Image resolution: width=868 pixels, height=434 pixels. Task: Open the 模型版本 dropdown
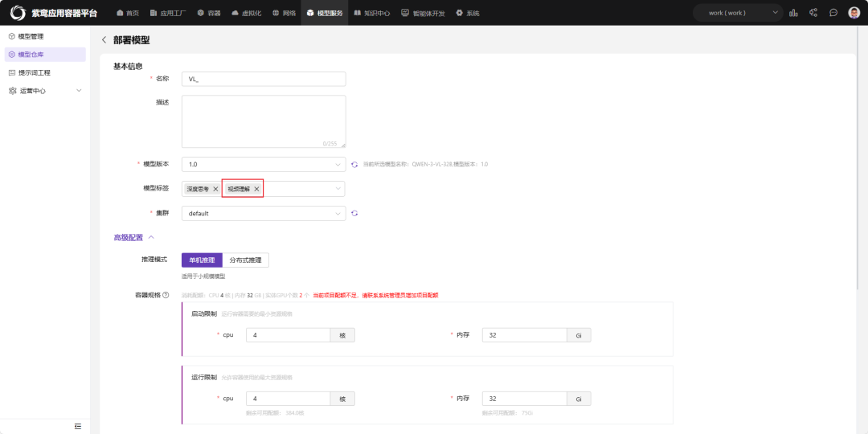pos(263,165)
